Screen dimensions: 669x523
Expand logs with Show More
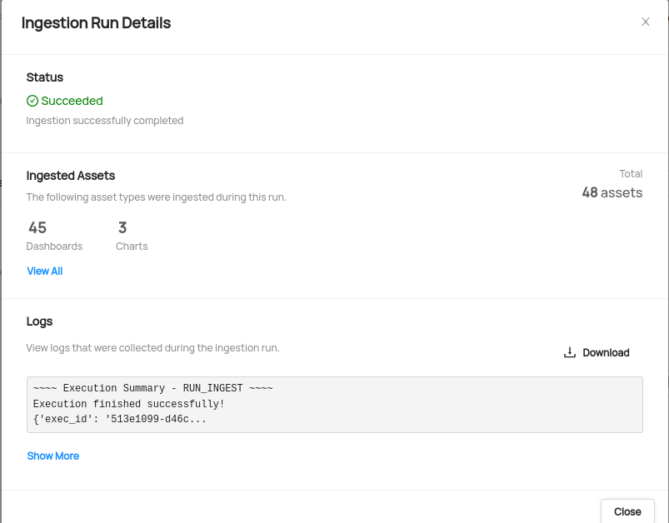pyautogui.click(x=53, y=456)
